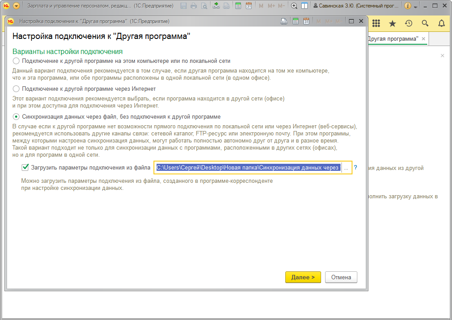Expand the information icon dropdown arrow
This screenshot has width=452, height=320.
pyautogui.click(x=416, y=7)
